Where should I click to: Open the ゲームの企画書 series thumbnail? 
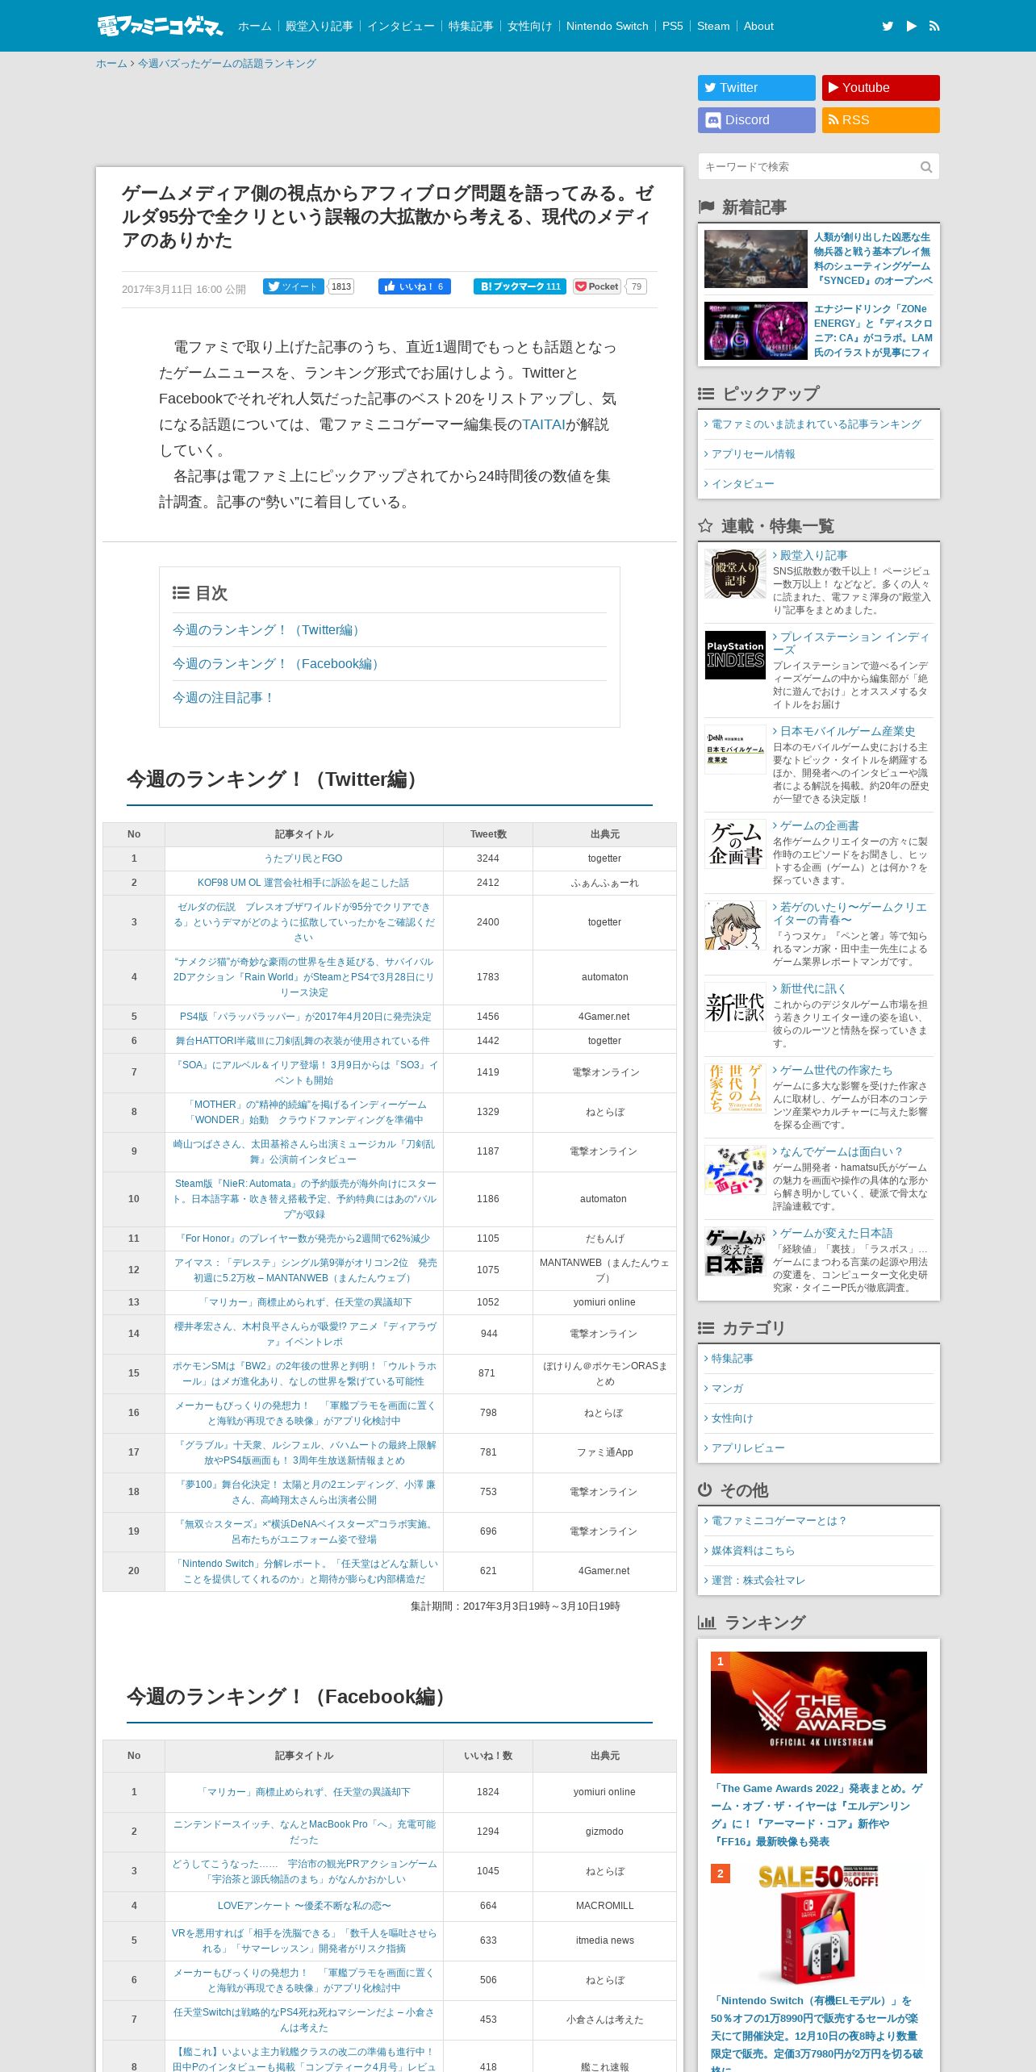735,844
